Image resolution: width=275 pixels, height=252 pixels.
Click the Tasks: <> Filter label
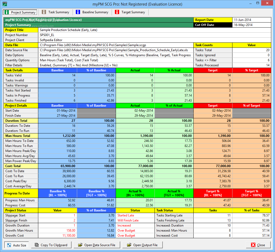(213, 60)
